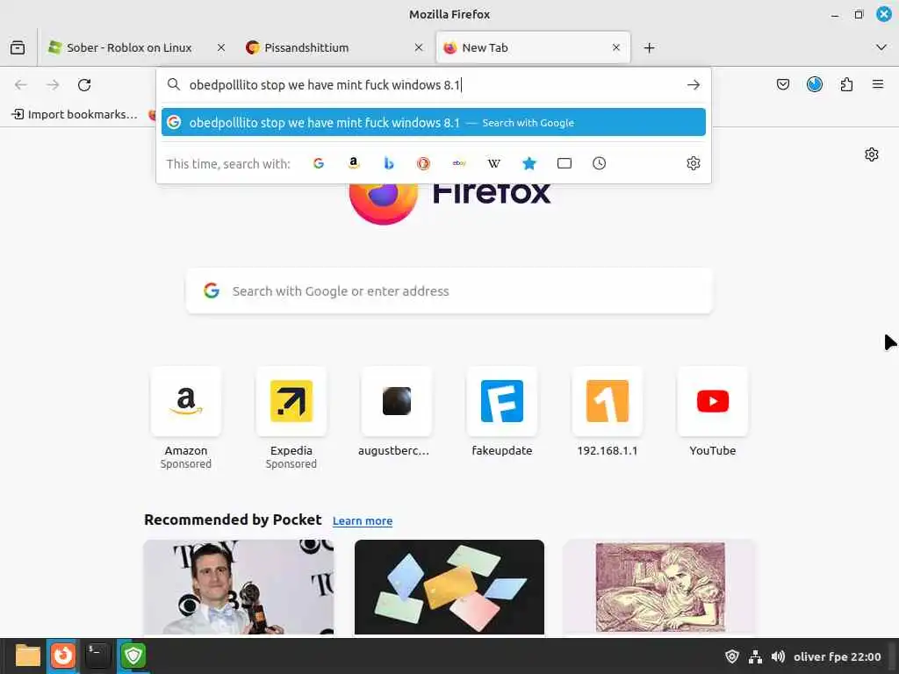The height and width of the screenshot is (674, 899).
Task: Search this time with Google icon
Action: tap(319, 163)
